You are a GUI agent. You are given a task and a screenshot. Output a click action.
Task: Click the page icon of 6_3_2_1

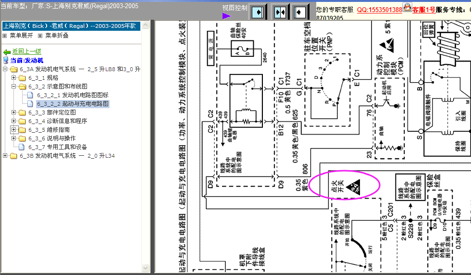[30, 95]
